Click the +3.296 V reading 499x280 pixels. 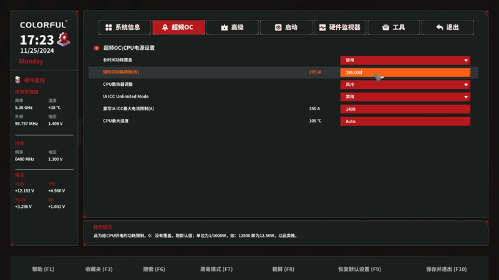(x=23, y=207)
